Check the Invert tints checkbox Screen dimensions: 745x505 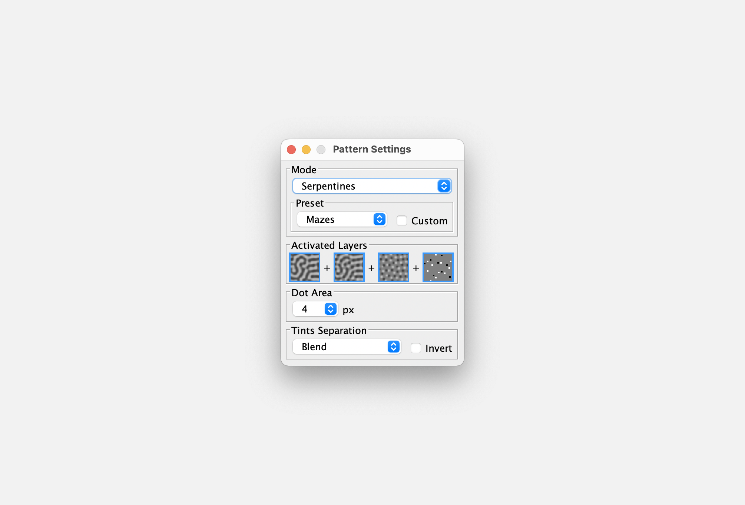click(416, 348)
